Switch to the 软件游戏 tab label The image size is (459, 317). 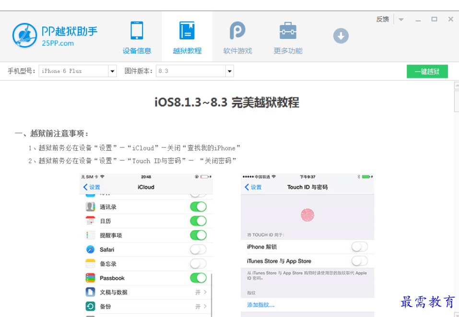tap(237, 51)
